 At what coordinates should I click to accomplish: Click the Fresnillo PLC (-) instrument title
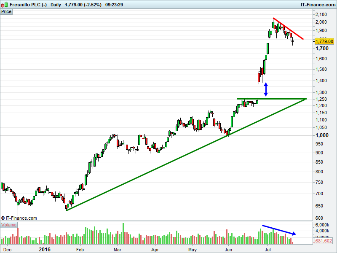(28, 5)
